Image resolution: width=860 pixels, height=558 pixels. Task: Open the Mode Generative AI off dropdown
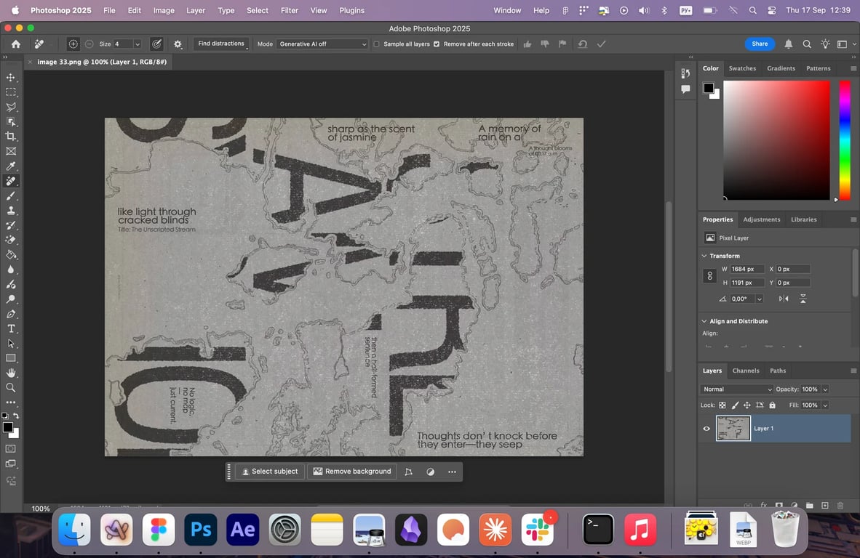tap(322, 44)
